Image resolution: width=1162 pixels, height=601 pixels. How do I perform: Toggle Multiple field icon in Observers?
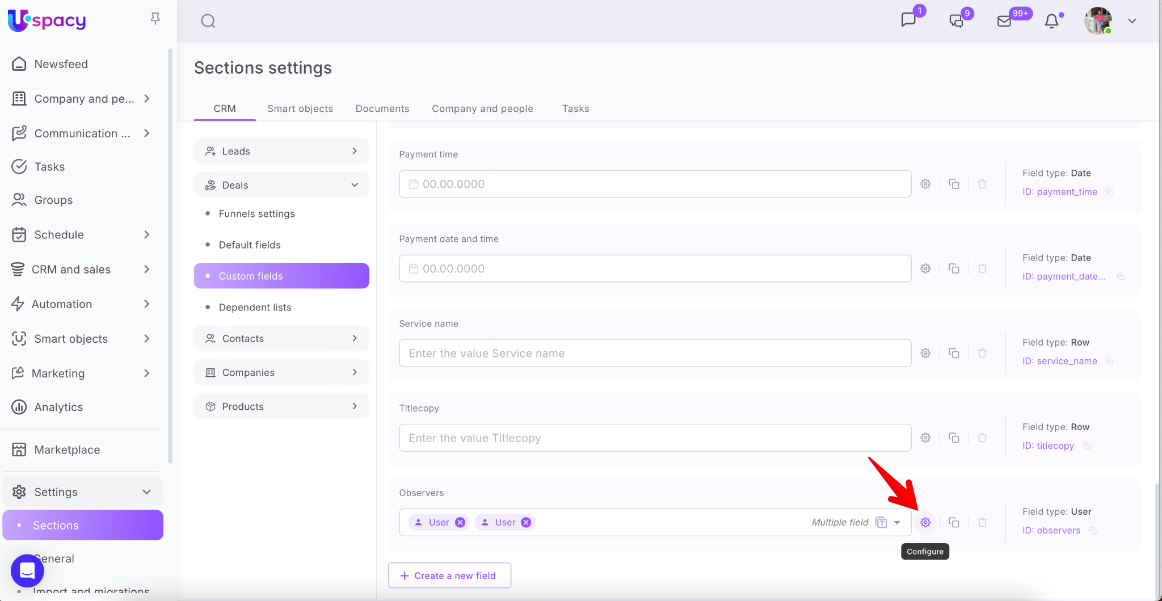pos(881,522)
